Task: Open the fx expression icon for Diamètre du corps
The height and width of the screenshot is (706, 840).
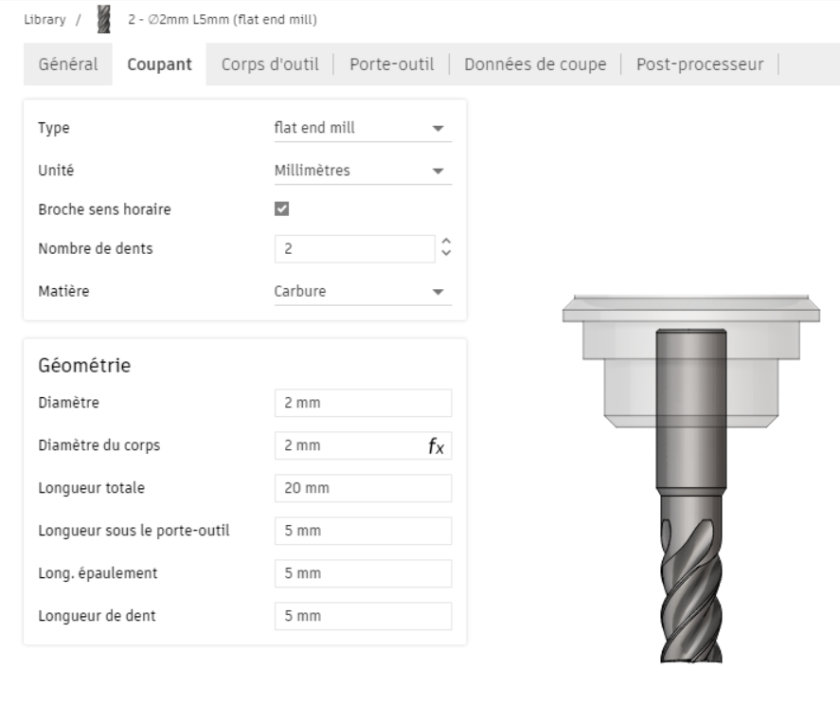Action: [x=436, y=445]
